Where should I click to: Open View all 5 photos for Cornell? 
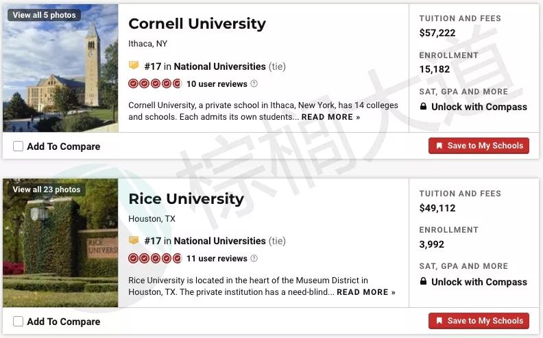44,15
